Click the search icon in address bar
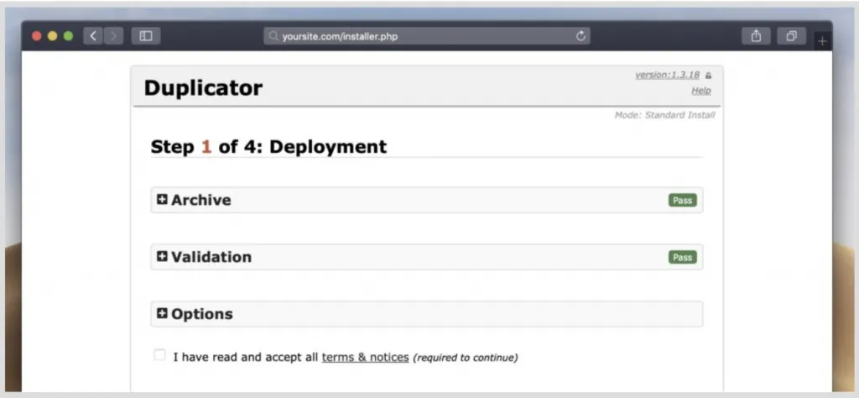859x398 pixels. (273, 37)
